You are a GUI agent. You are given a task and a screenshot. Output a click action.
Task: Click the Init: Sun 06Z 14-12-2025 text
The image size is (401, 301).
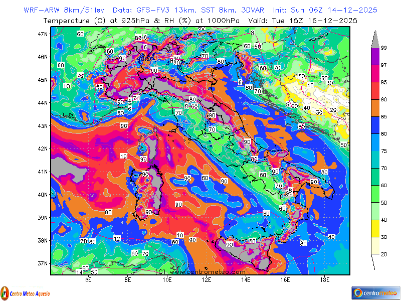pyautogui.click(x=325, y=10)
